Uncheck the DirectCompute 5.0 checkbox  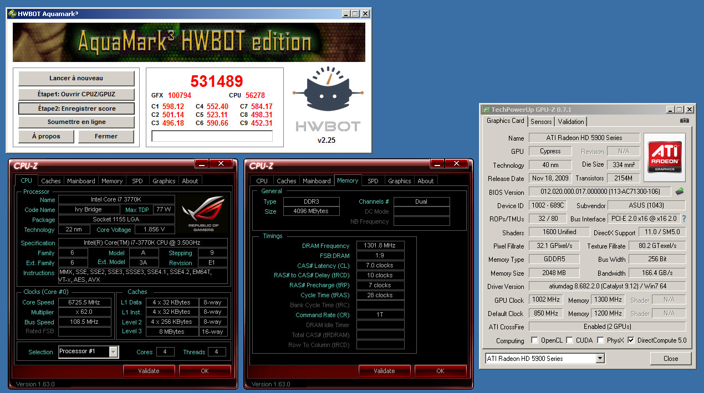coord(631,340)
